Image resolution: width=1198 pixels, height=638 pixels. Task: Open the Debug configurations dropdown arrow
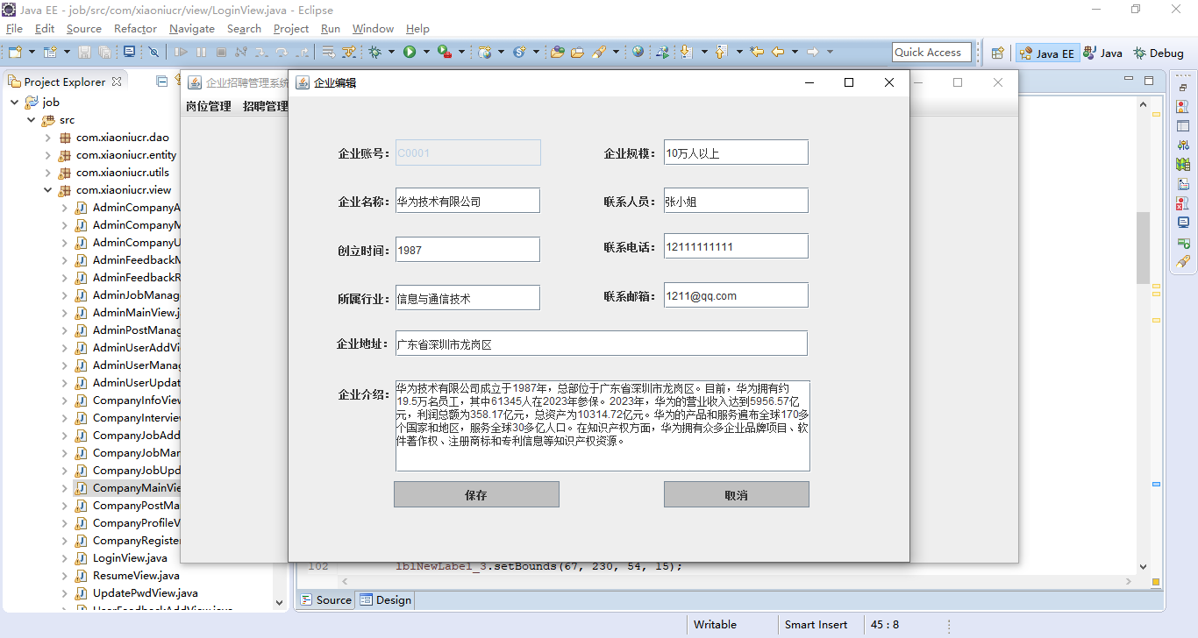[x=391, y=52]
